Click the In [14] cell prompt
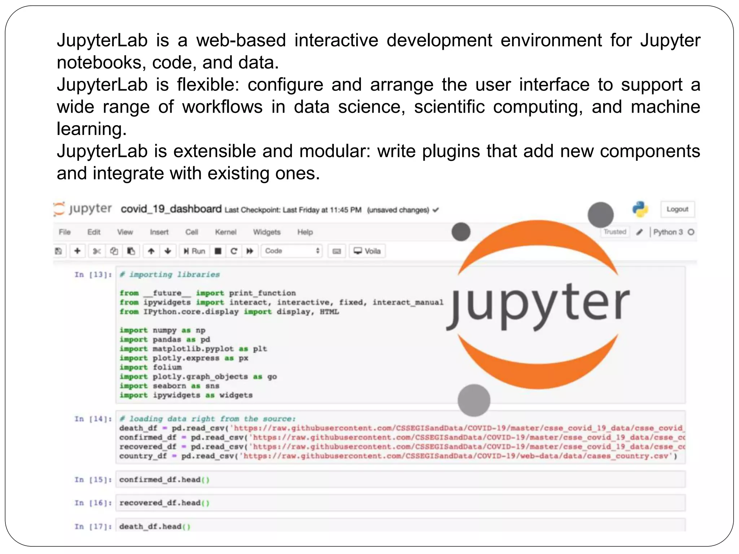This screenshot has height=554, width=739. coord(93,419)
